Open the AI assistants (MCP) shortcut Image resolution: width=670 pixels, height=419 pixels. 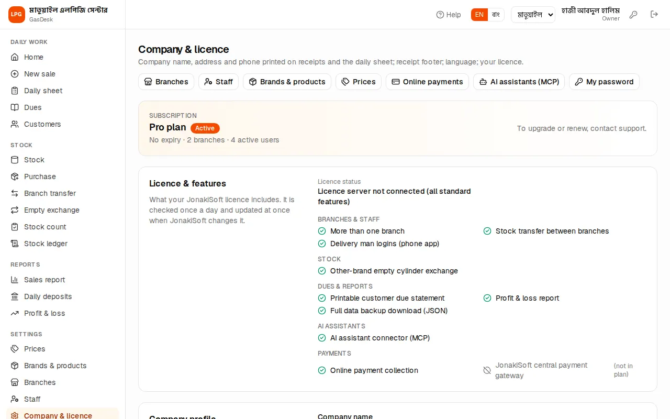point(519,82)
